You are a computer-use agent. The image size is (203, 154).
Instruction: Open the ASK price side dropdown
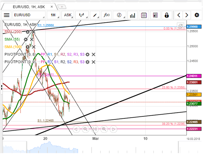pos(68,15)
